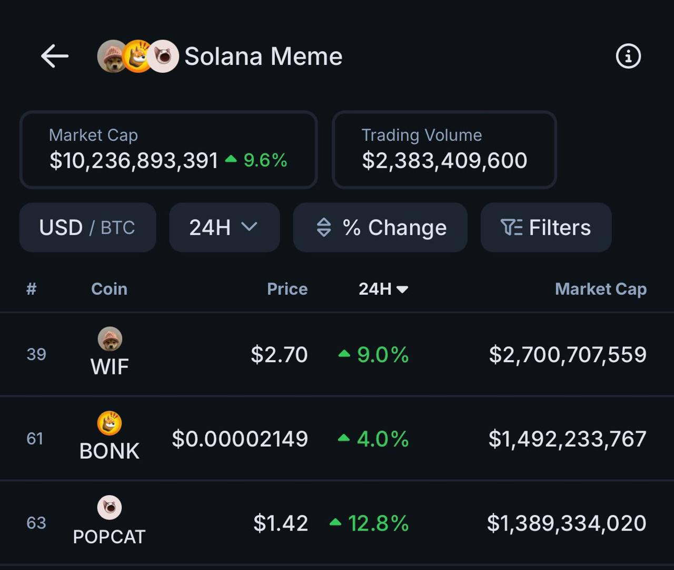Switch currency to BTC
The image size is (674, 570).
118,228
